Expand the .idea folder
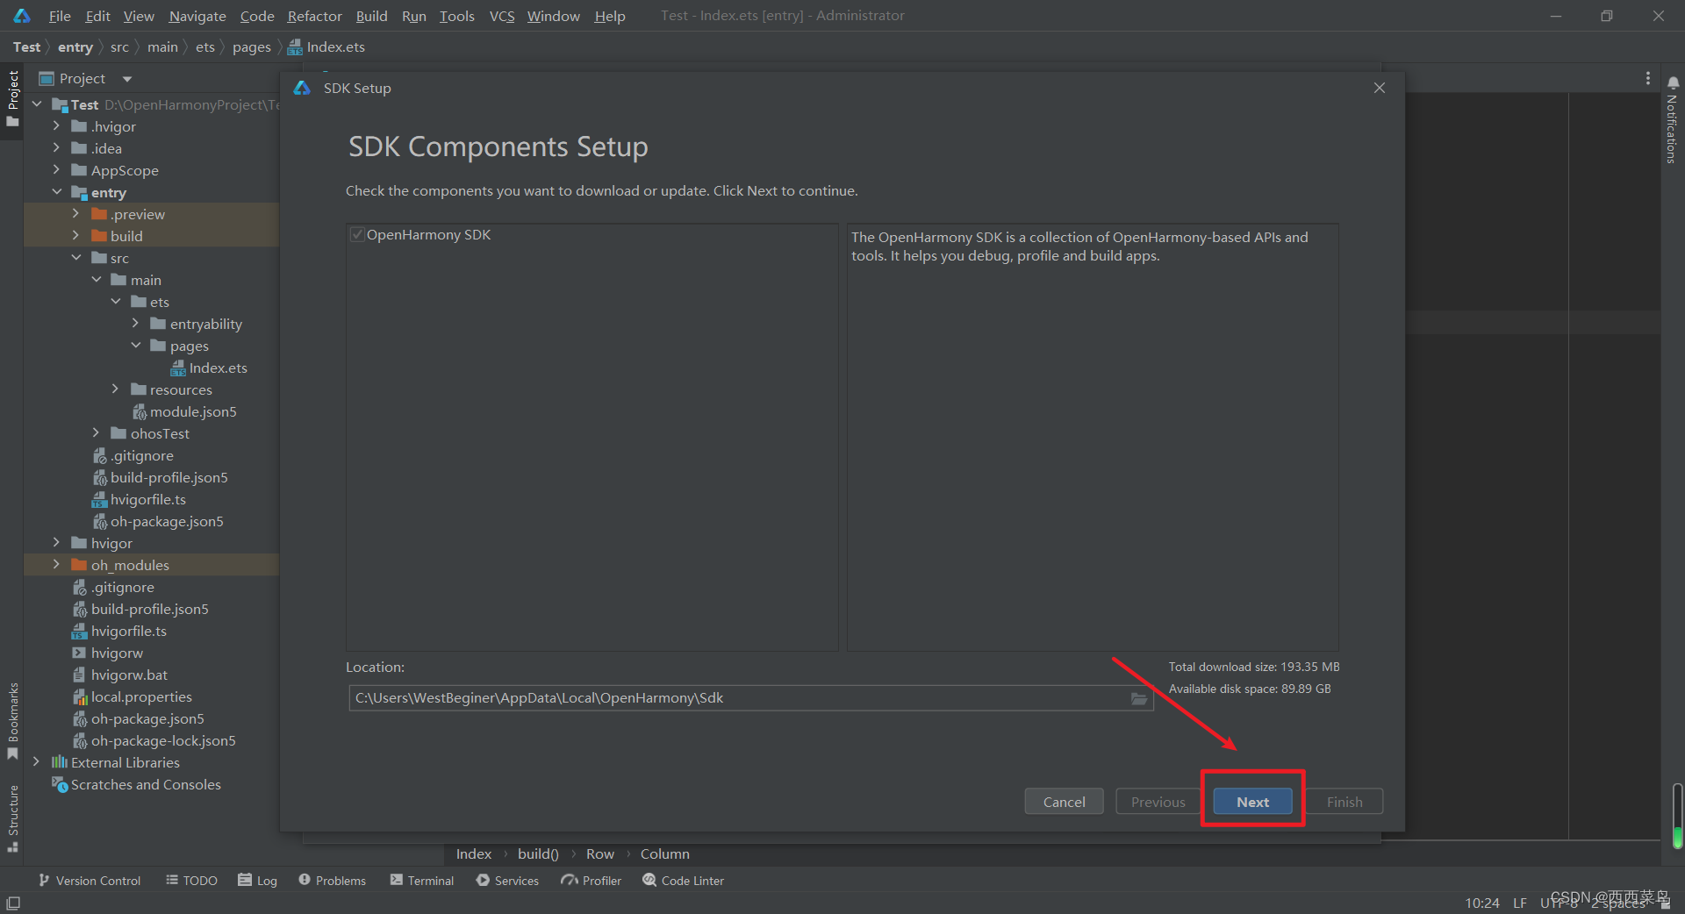 [x=56, y=148]
